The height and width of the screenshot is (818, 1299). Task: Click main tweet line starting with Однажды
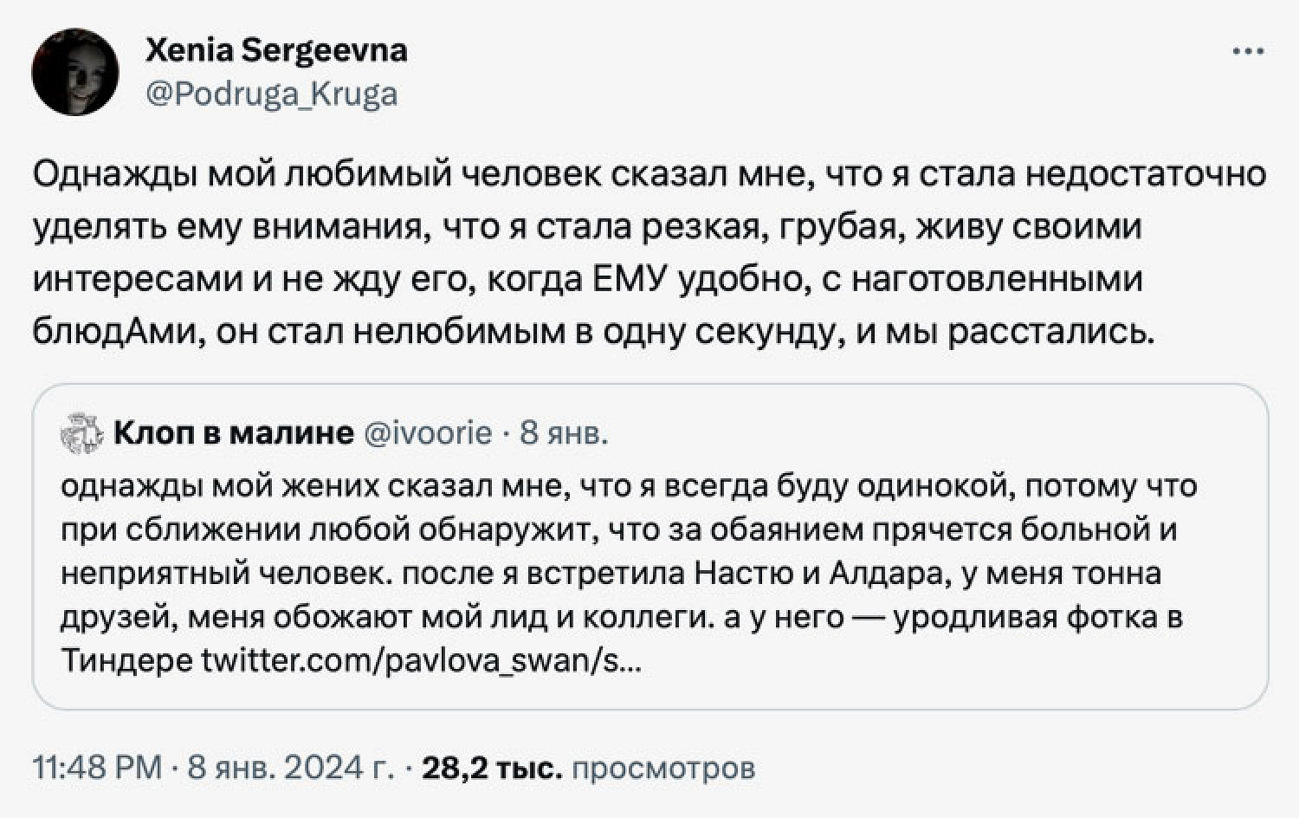(x=649, y=174)
